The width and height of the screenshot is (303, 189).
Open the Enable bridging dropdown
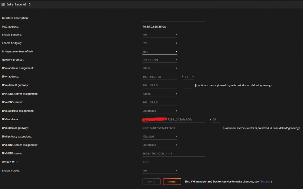point(160,43)
